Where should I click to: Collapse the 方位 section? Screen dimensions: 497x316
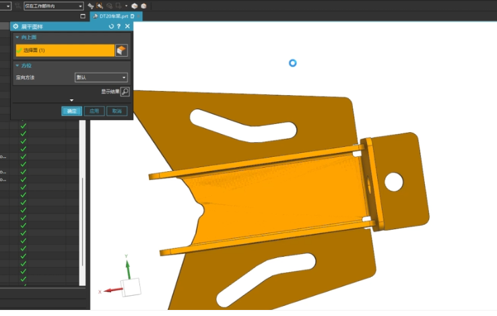coord(18,65)
